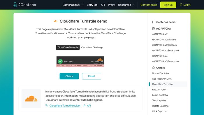
Task: Click the login arrow icon
Action: [x=181, y=5]
